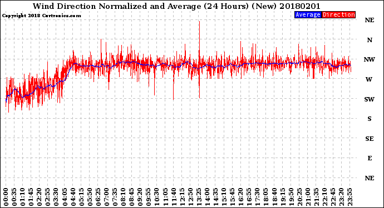The height and width of the screenshot is (208, 384).
Task: Click the 06:25 time axis label
Action: coord(98,197)
